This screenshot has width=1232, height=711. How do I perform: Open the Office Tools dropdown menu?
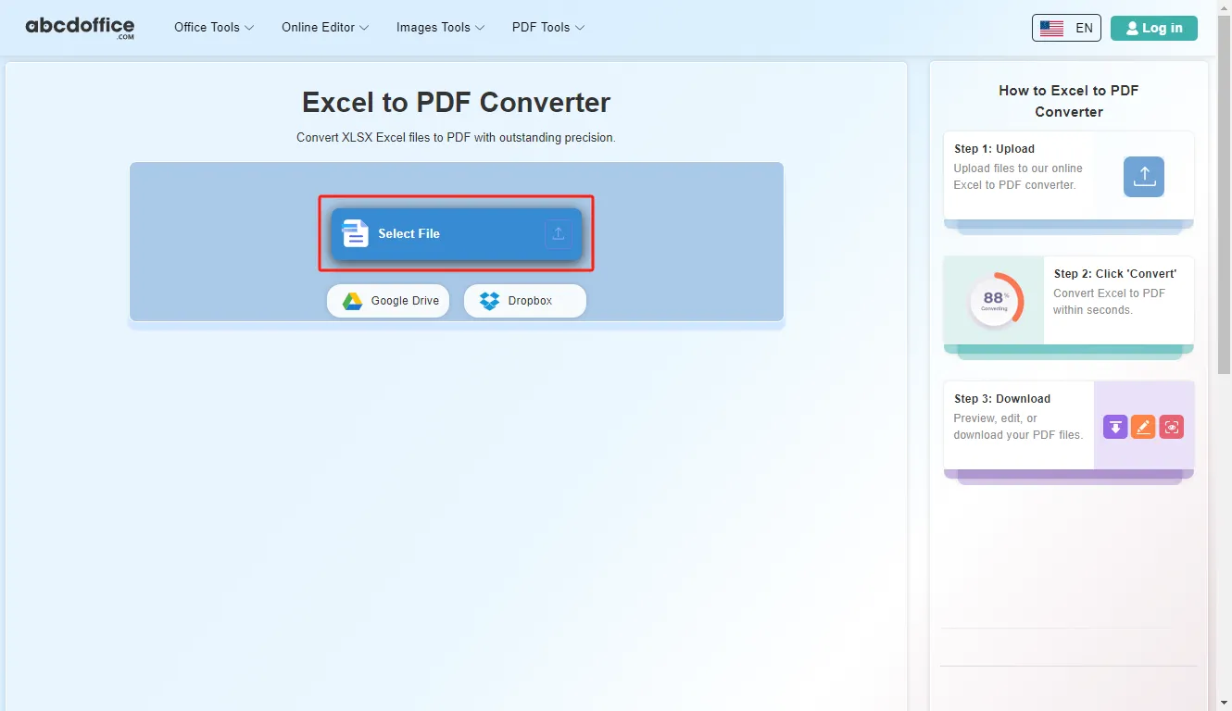(213, 28)
